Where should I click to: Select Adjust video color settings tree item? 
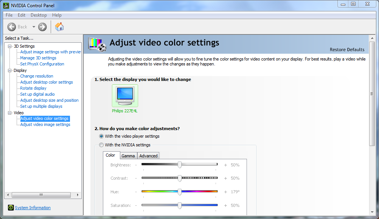click(x=45, y=118)
